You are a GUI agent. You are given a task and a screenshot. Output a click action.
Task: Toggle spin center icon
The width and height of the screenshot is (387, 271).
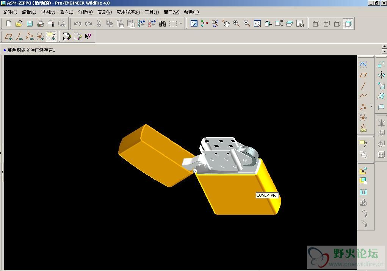tap(205, 23)
